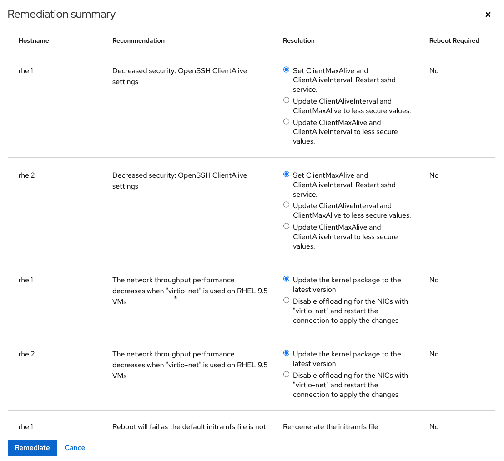
Task: Click the Hostname column header
Action: pyautogui.click(x=34, y=40)
